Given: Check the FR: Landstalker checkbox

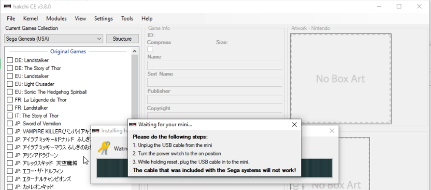Looking at the screenshot, I should (10, 108).
